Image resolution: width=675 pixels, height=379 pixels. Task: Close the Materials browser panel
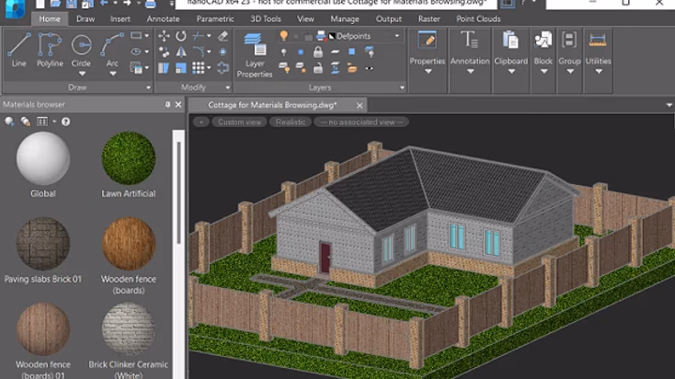pyautogui.click(x=178, y=105)
